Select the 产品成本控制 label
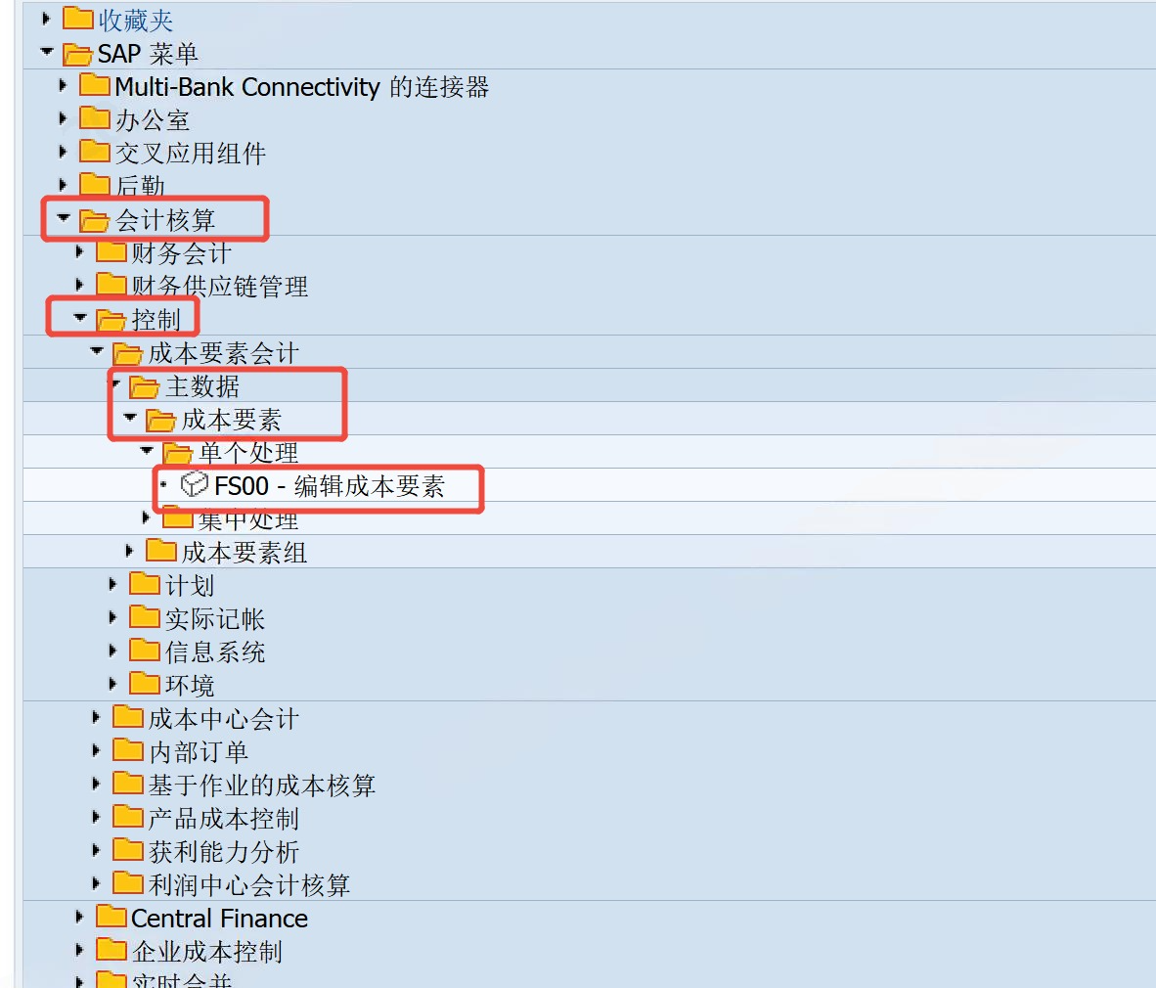Viewport: 1156px width, 988px height. click(x=224, y=819)
